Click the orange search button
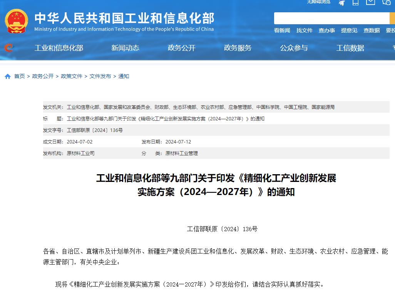The image size is (395, 300). pos(392,18)
